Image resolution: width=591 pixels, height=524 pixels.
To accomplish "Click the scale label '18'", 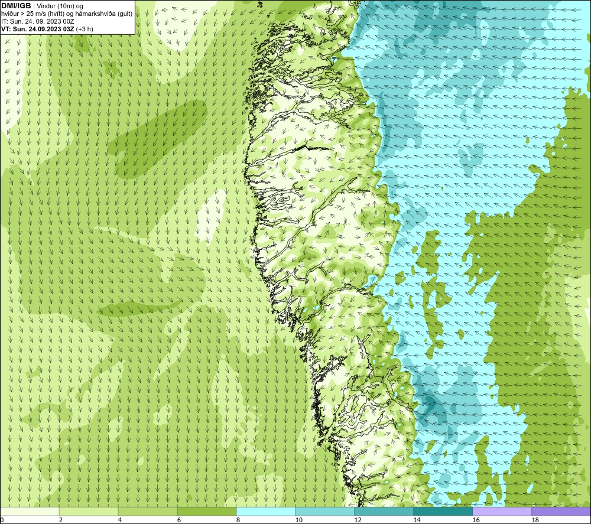I will [535, 520].
